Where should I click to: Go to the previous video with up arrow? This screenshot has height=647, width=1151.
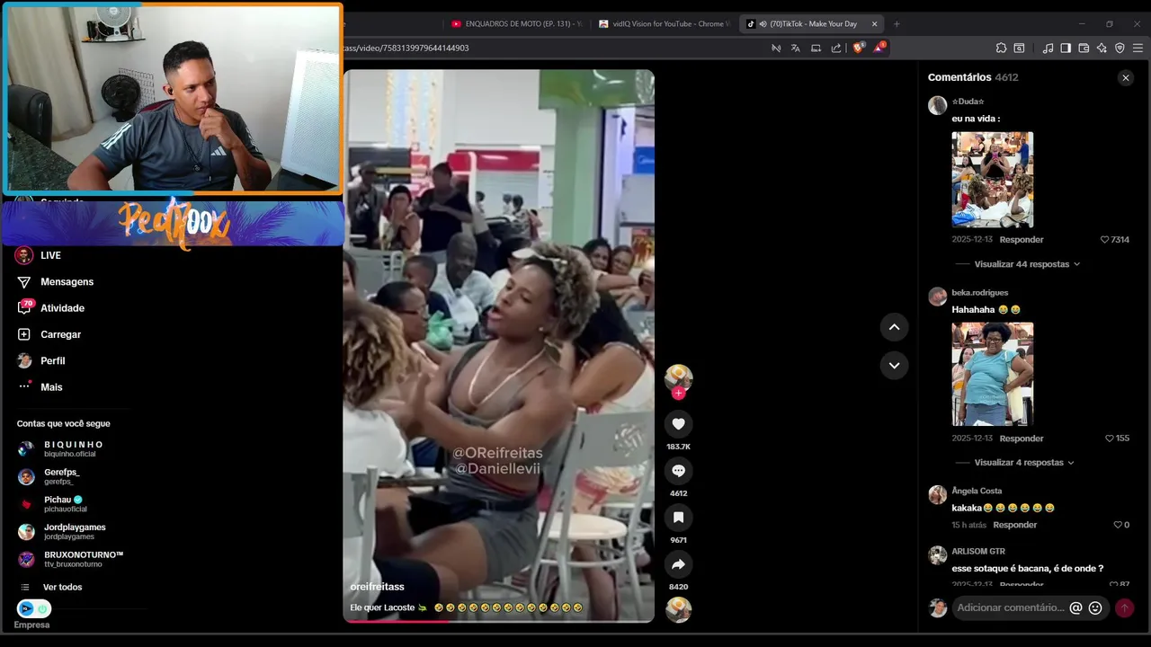click(x=894, y=327)
